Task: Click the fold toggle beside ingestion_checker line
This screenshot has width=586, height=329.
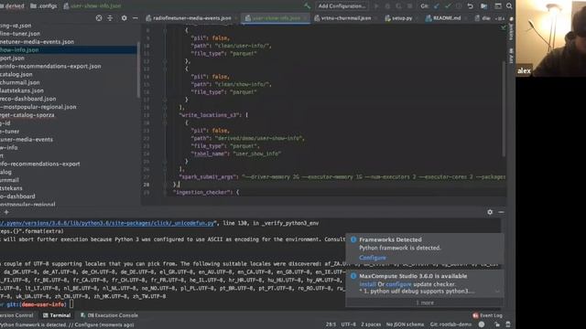Action: (165, 193)
